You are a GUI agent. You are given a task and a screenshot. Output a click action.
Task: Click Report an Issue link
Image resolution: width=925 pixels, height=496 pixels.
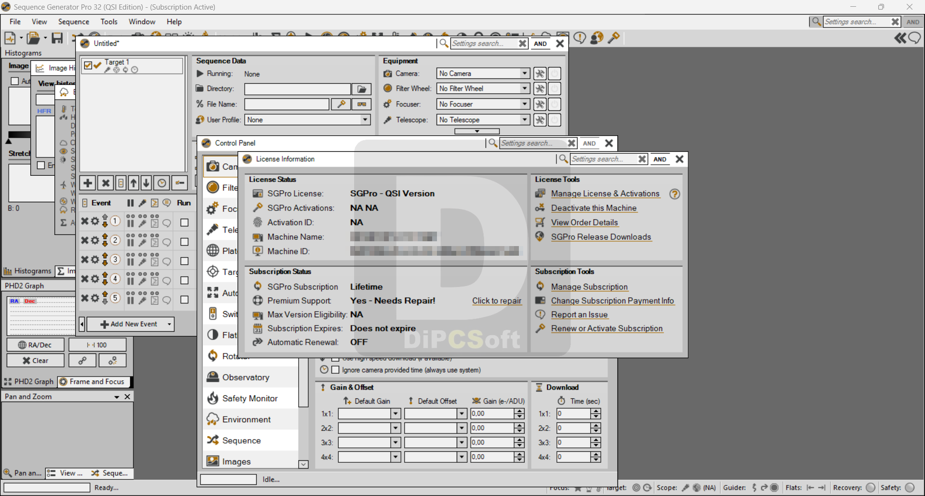point(579,315)
